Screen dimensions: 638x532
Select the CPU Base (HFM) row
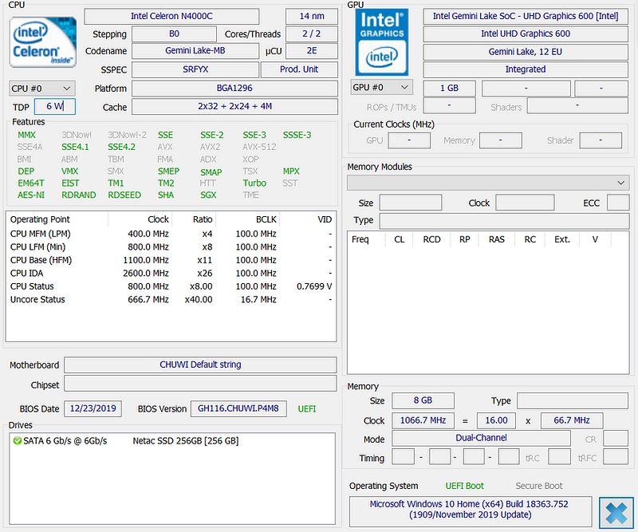[171, 260]
